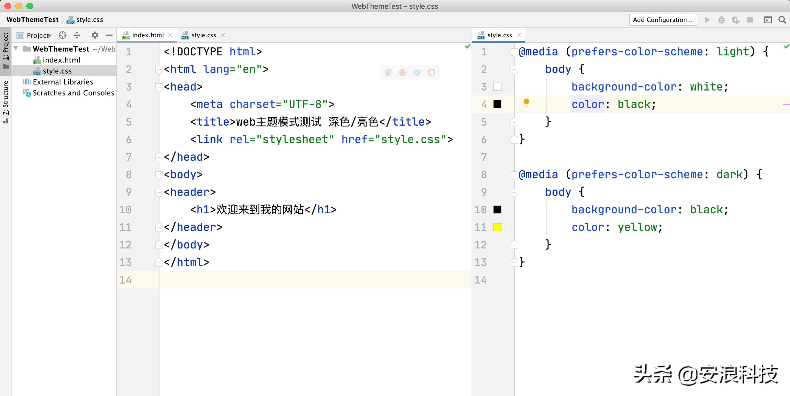The image size is (790, 396).
Task: Click Add Configuration button
Action: [663, 20]
